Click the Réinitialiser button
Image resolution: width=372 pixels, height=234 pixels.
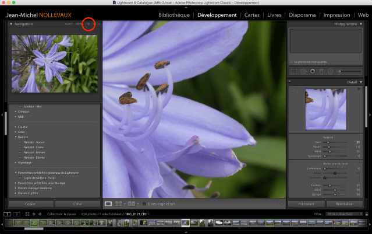click(x=345, y=204)
